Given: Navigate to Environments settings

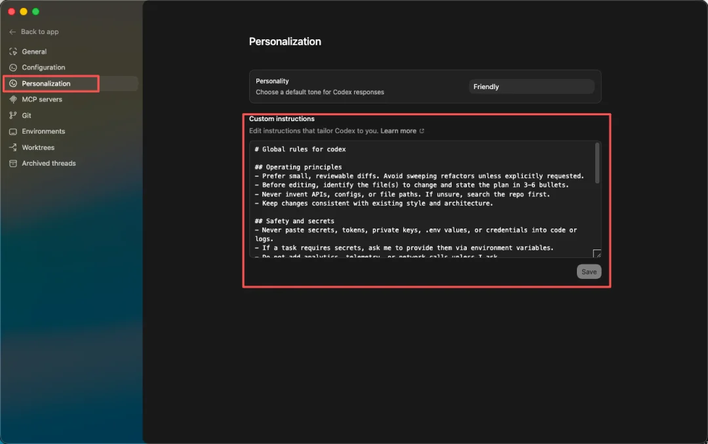Looking at the screenshot, I should coord(43,131).
